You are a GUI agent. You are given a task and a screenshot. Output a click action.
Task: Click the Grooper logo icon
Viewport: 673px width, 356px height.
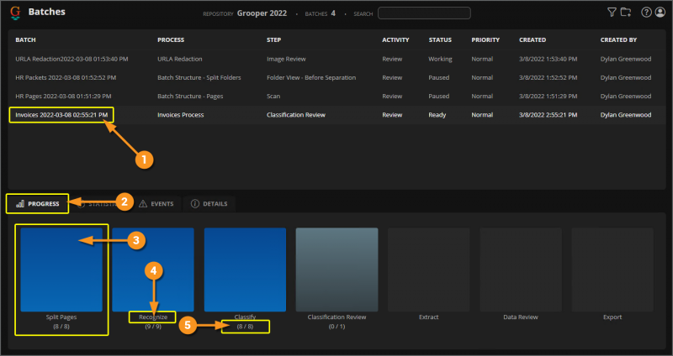[x=16, y=13]
